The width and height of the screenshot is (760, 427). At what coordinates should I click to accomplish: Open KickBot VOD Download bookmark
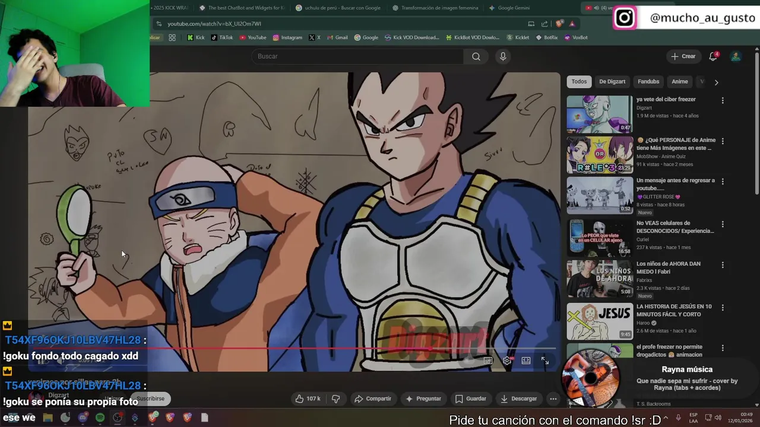[473, 37]
